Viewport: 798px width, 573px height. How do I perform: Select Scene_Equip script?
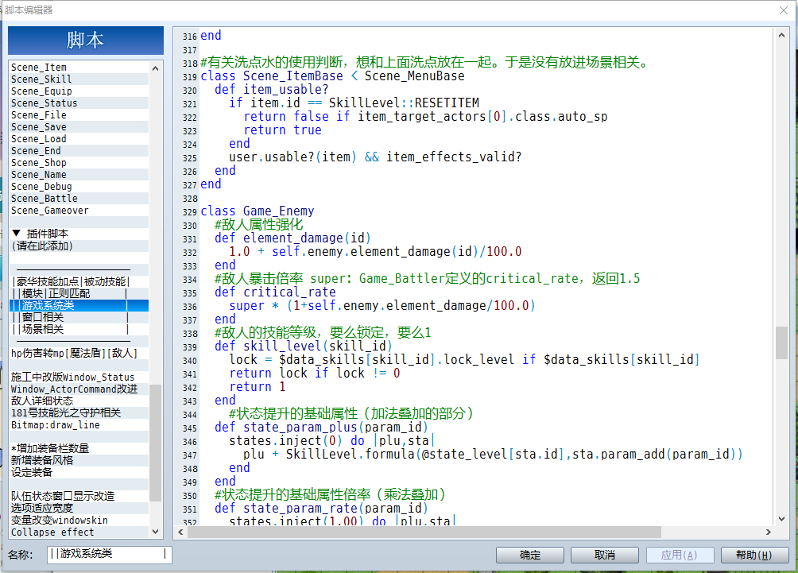[x=79, y=91]
